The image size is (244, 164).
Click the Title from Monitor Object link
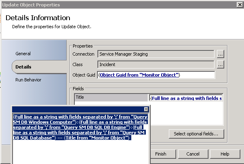point(97,138)
